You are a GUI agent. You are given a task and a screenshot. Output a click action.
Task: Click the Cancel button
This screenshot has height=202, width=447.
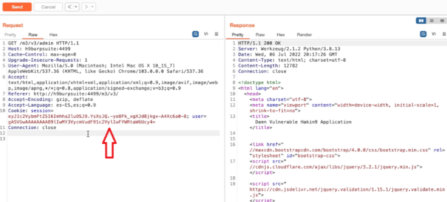(48, 7)
